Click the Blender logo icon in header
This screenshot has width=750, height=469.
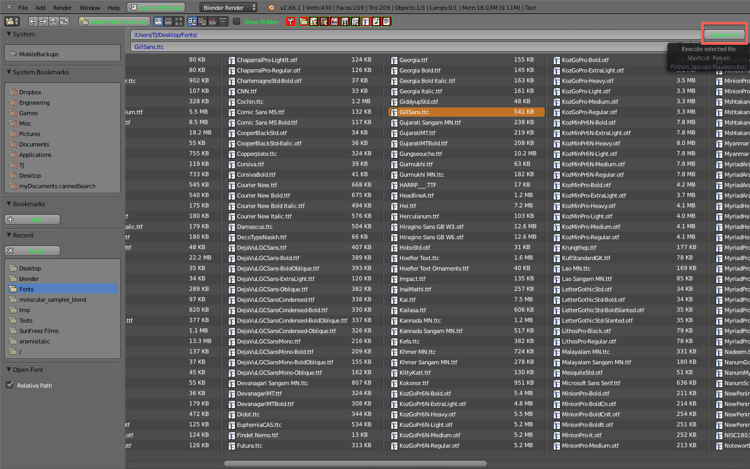coord(271,7)
